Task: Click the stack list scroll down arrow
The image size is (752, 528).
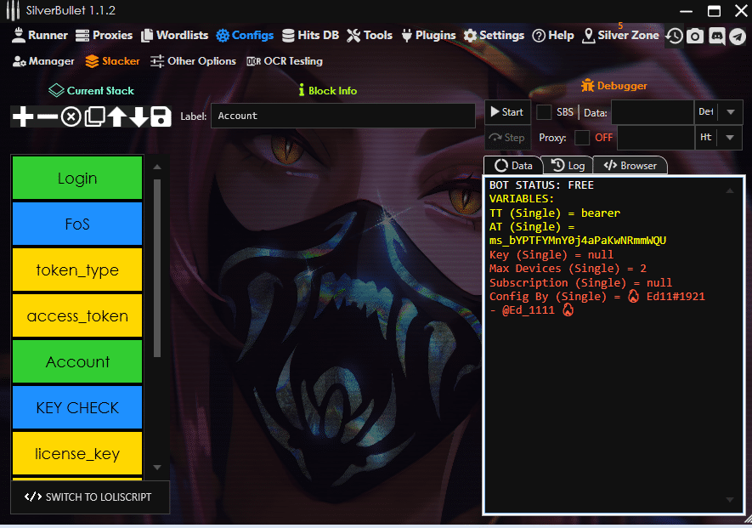Action: click(157, 468)
